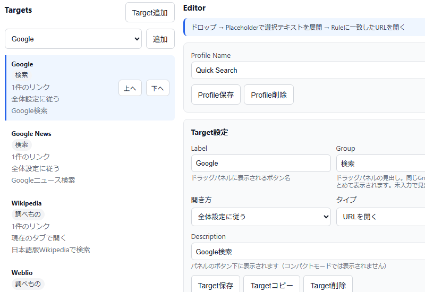Select the Google target in list

[90, 88]
